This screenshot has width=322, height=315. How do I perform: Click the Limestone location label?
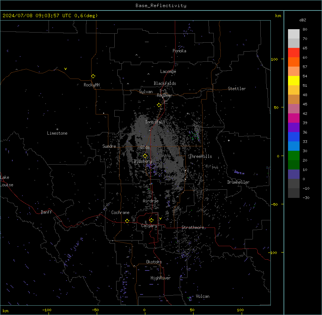[x=57, y=133]
